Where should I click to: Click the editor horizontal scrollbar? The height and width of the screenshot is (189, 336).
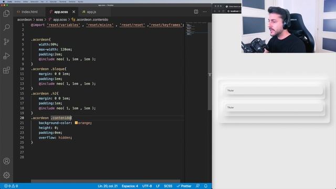[106, 181]
